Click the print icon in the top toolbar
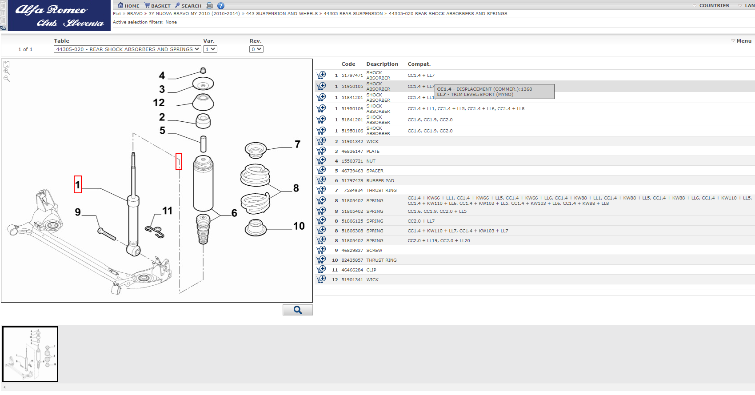The height and width of the screenshot is (395, 755). (x=209, y=6)
